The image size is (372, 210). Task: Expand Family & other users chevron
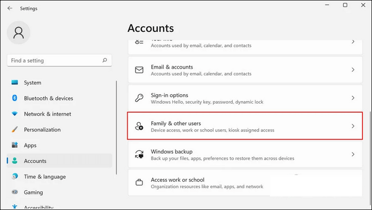353,126
